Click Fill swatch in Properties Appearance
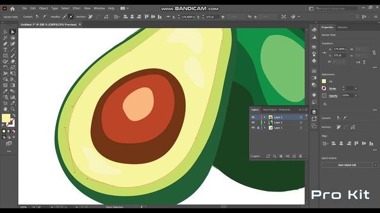Image resolution: width=380 pixels, height=213 pixels. (324, 82)
